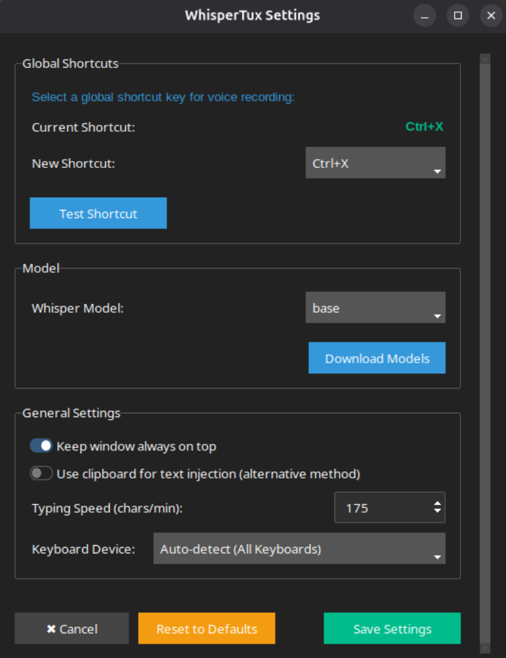
Task: Click the 'Model' group title
Action: click(x=41, y=268)
